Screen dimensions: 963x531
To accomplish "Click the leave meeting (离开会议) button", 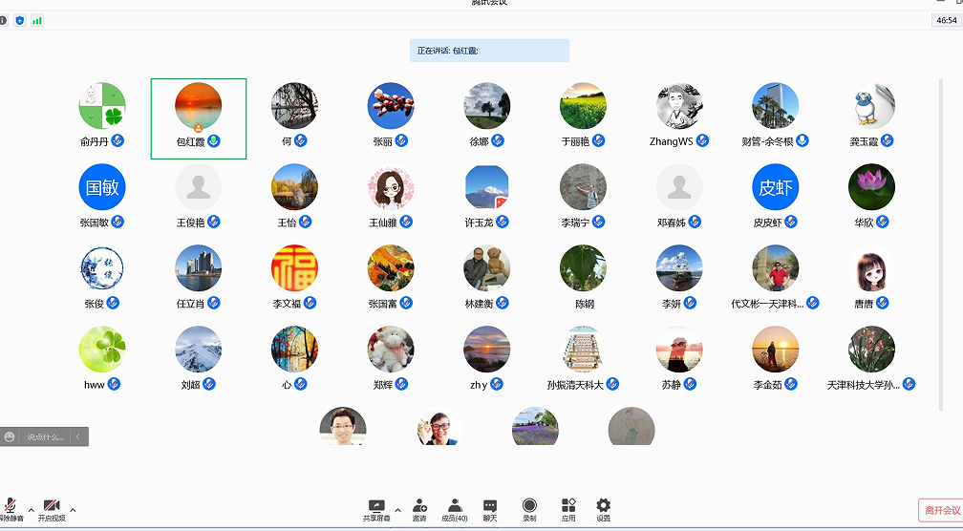I will pos(939,510).
